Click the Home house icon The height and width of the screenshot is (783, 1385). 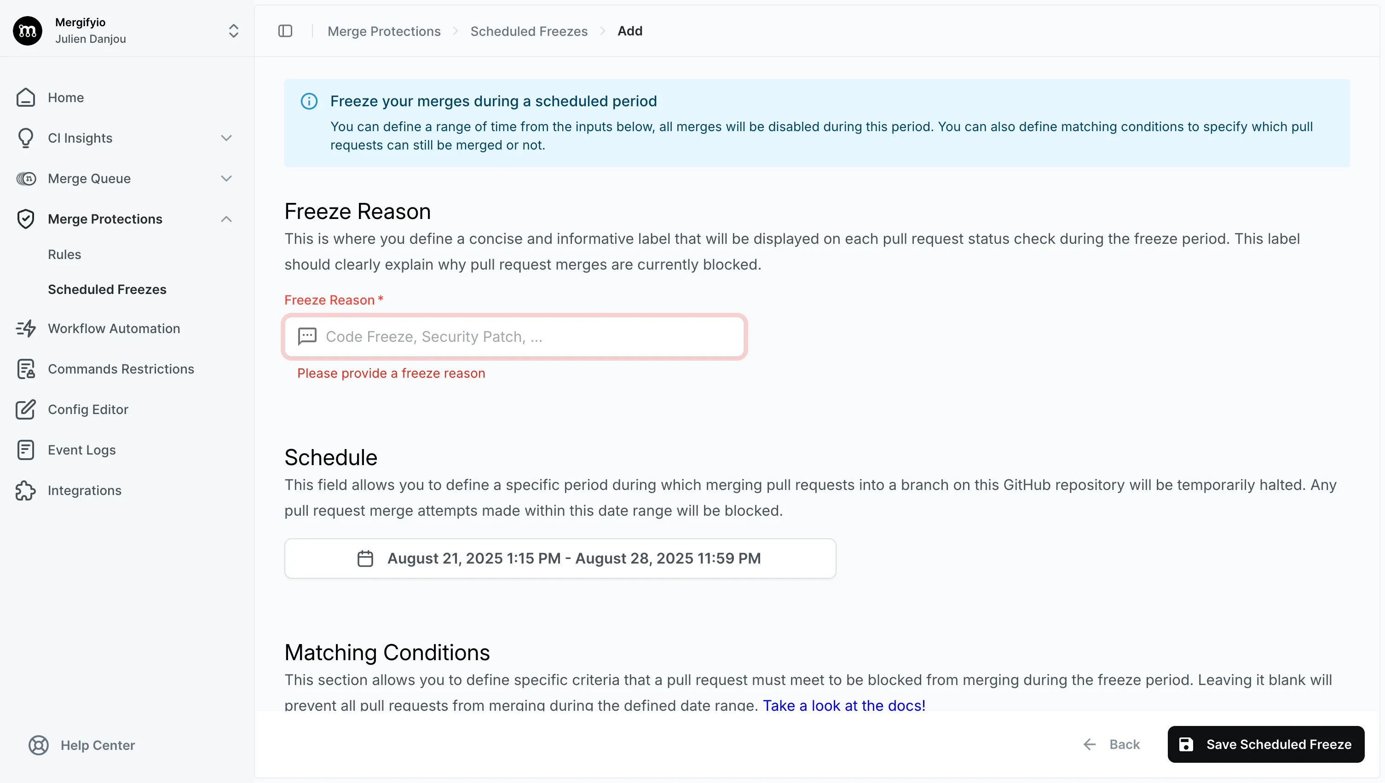click(25, 98)
